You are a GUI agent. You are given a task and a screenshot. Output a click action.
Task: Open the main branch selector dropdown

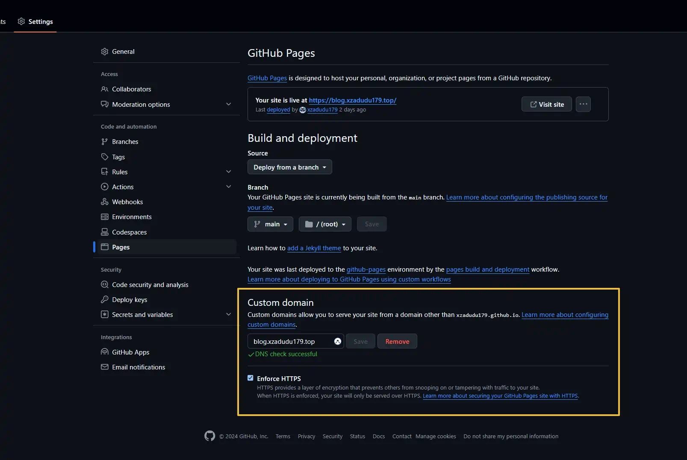tap(270, 224)
